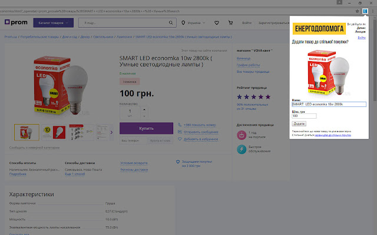
Task: Open the Chrome three-dot menu
Action: click(373, 11)
